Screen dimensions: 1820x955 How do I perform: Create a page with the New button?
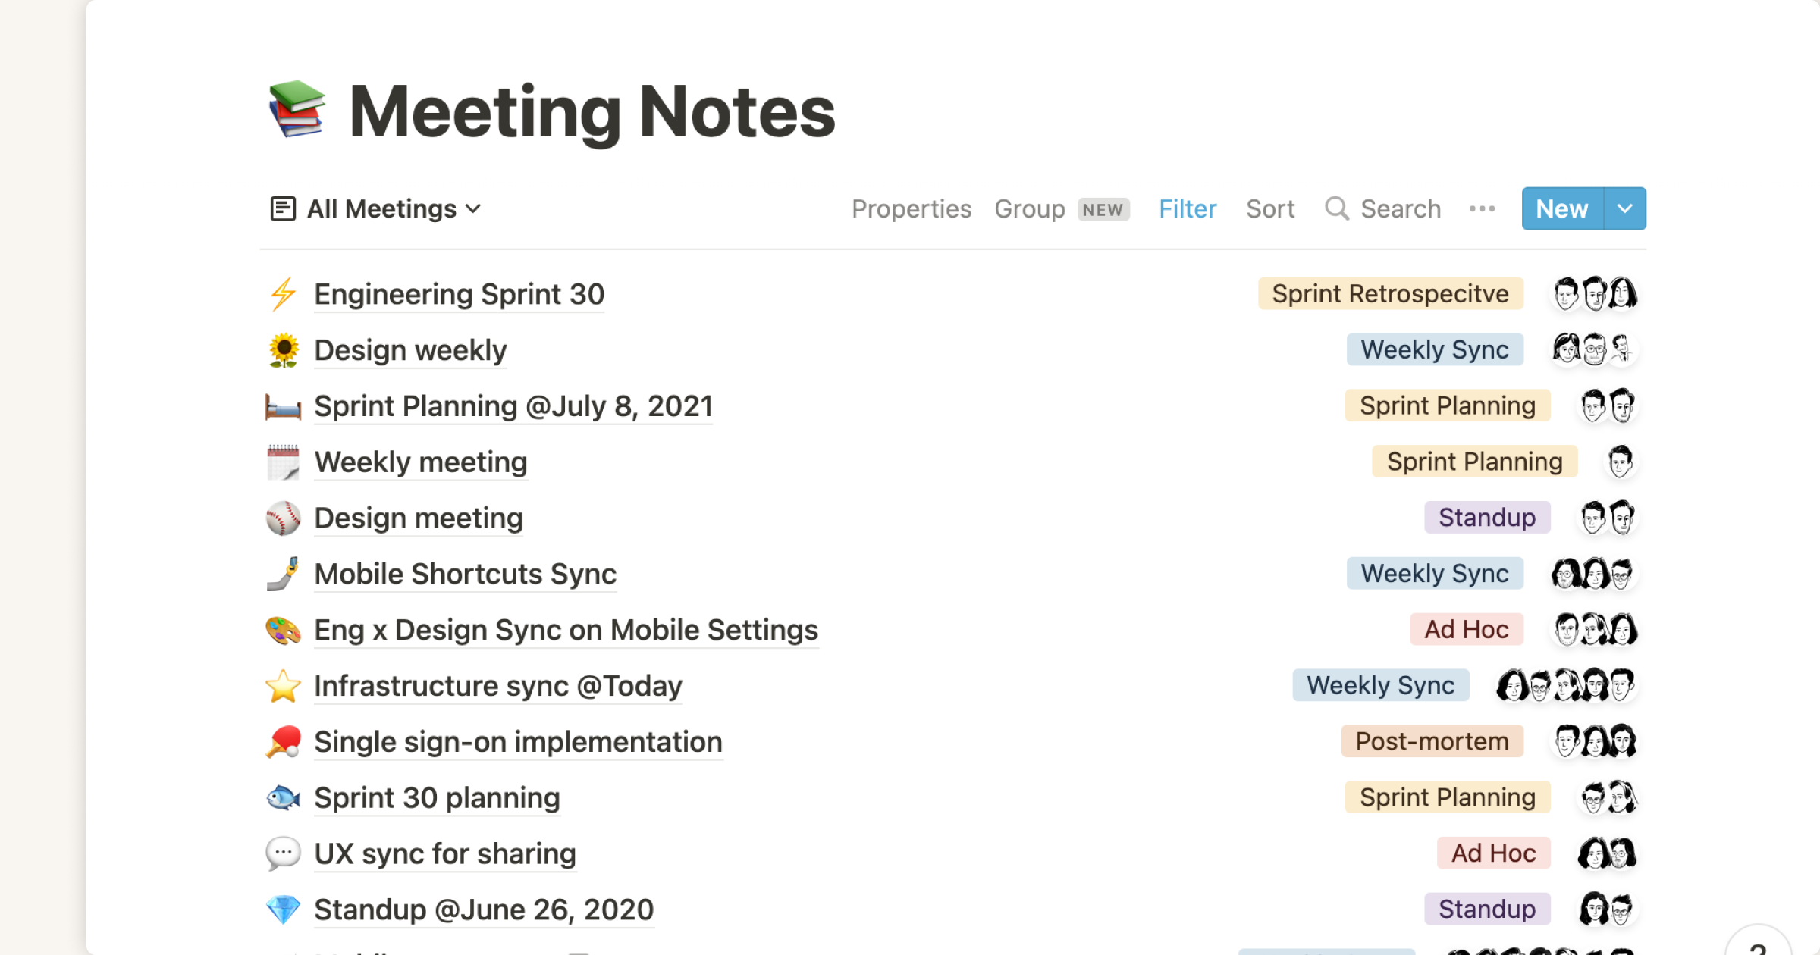tap(1561, 208)
